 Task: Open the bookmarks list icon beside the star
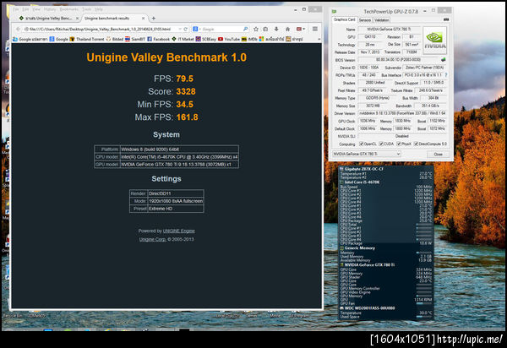[x=265, y=29]
